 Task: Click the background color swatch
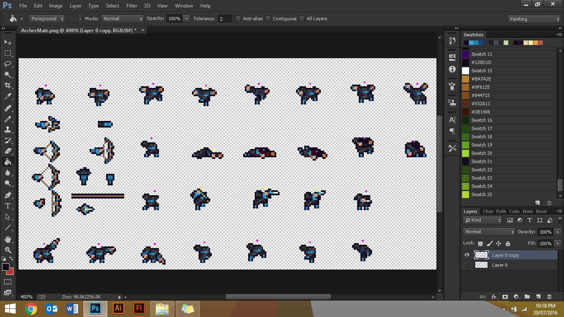[11, 272]
